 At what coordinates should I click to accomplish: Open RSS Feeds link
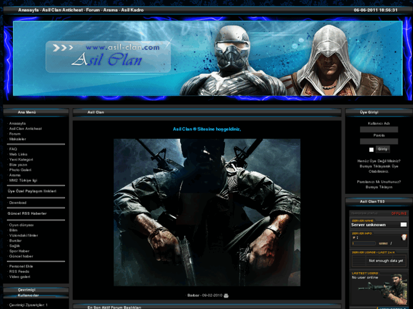19,272
